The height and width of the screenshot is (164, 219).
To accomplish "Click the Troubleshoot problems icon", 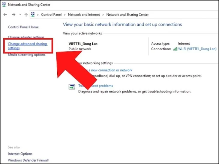I will point(72,87).
